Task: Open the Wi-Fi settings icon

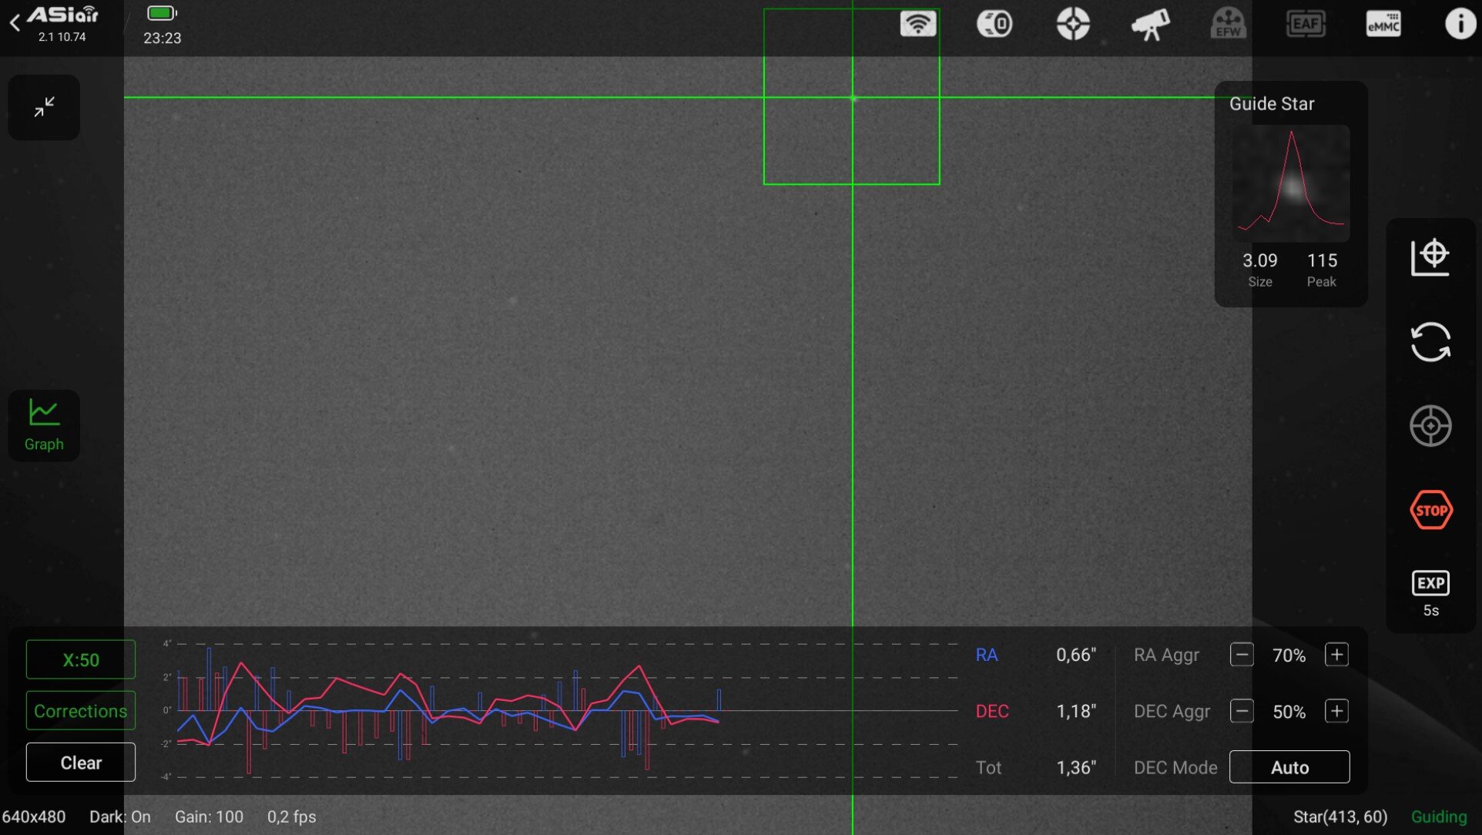Action: 917,24
